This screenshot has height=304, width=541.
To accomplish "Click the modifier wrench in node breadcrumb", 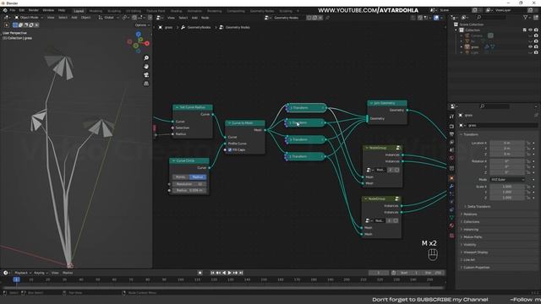I will click(x=183, y=27).
